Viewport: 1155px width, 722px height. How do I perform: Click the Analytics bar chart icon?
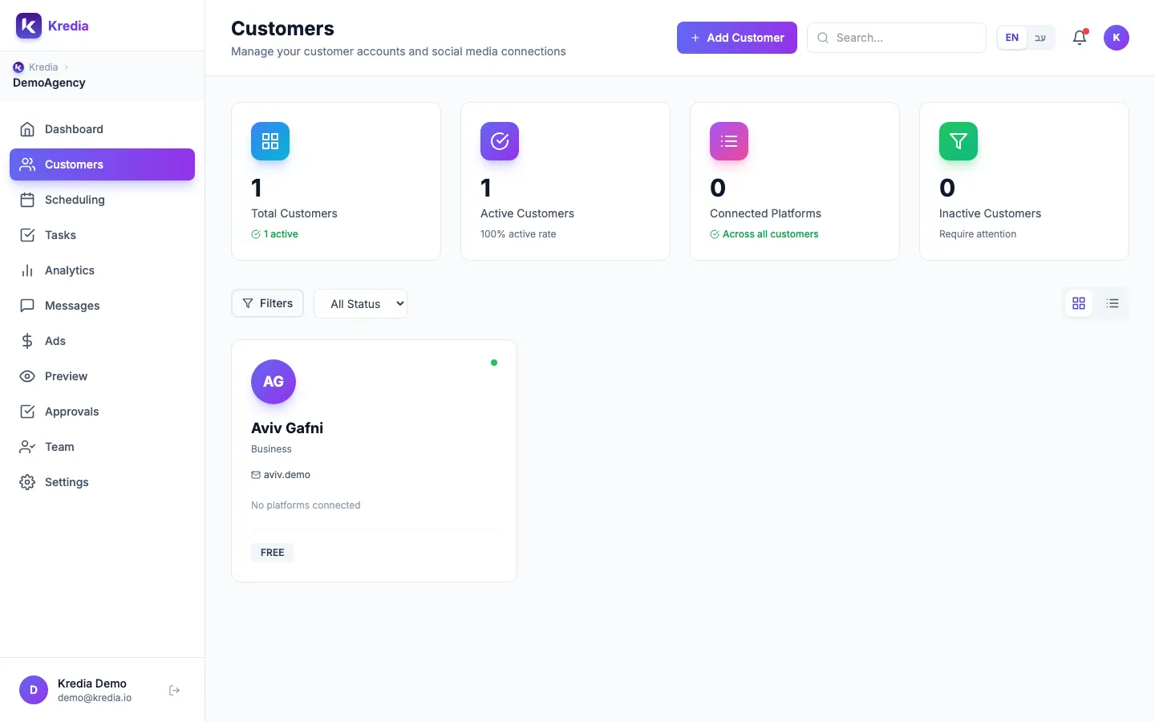[27, 270]
